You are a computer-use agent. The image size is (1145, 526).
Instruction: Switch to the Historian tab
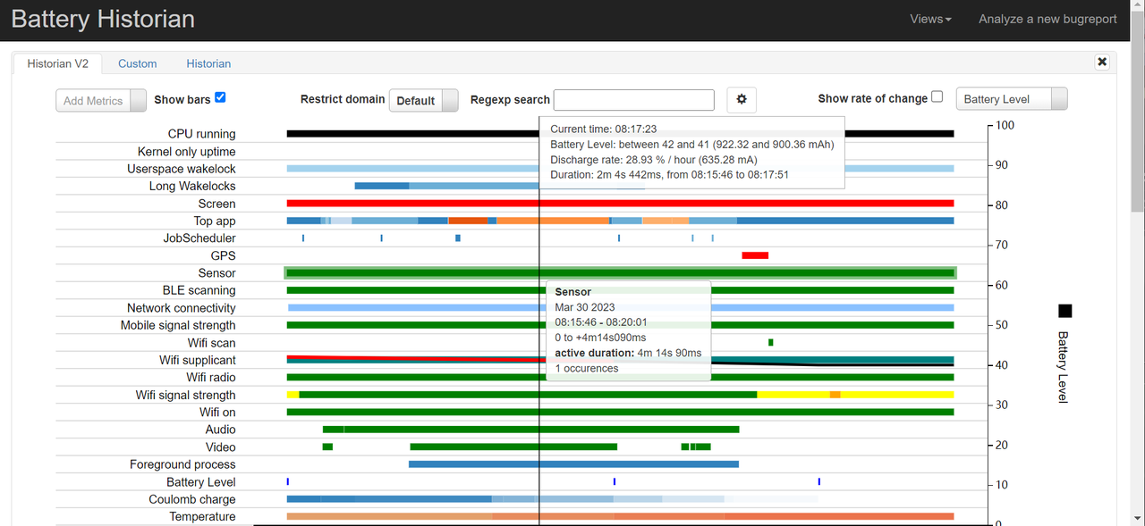[208, 63]
